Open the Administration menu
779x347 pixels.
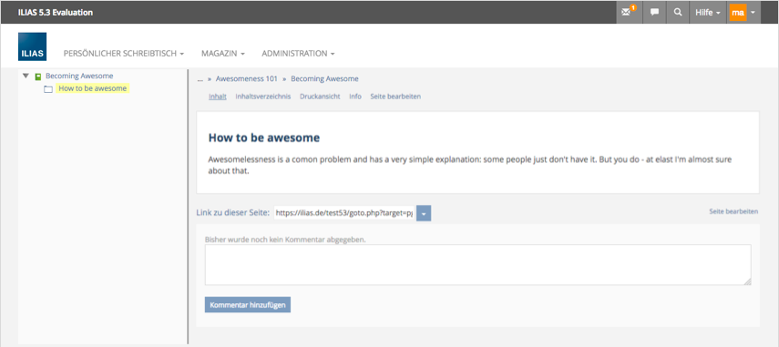click(298, 53)
